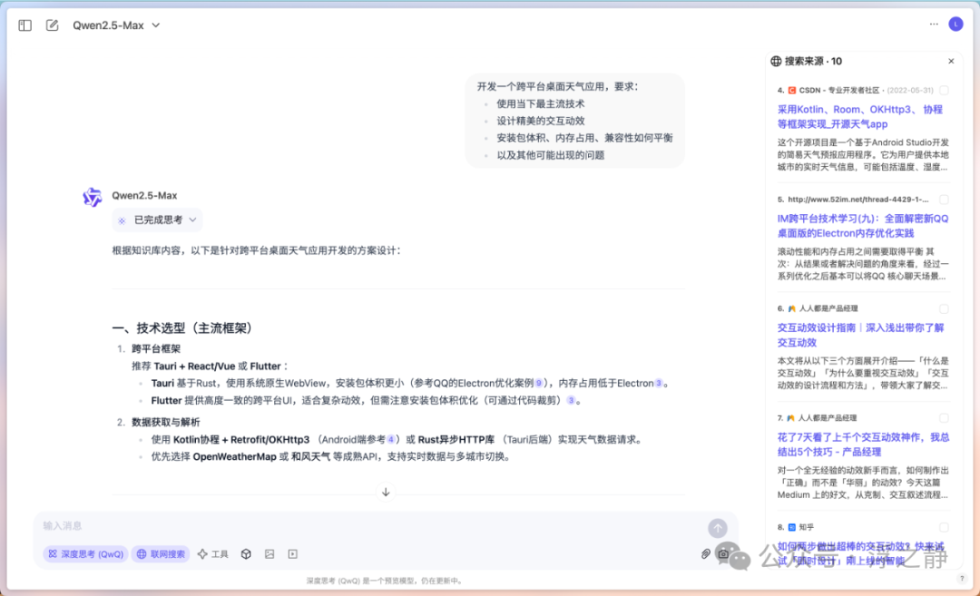Open the link 交互动效设计指南
The image size is (980, 596).
pyautogui.click(x=860, y=335)
